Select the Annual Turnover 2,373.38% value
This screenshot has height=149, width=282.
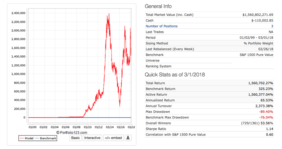(264, 106)
